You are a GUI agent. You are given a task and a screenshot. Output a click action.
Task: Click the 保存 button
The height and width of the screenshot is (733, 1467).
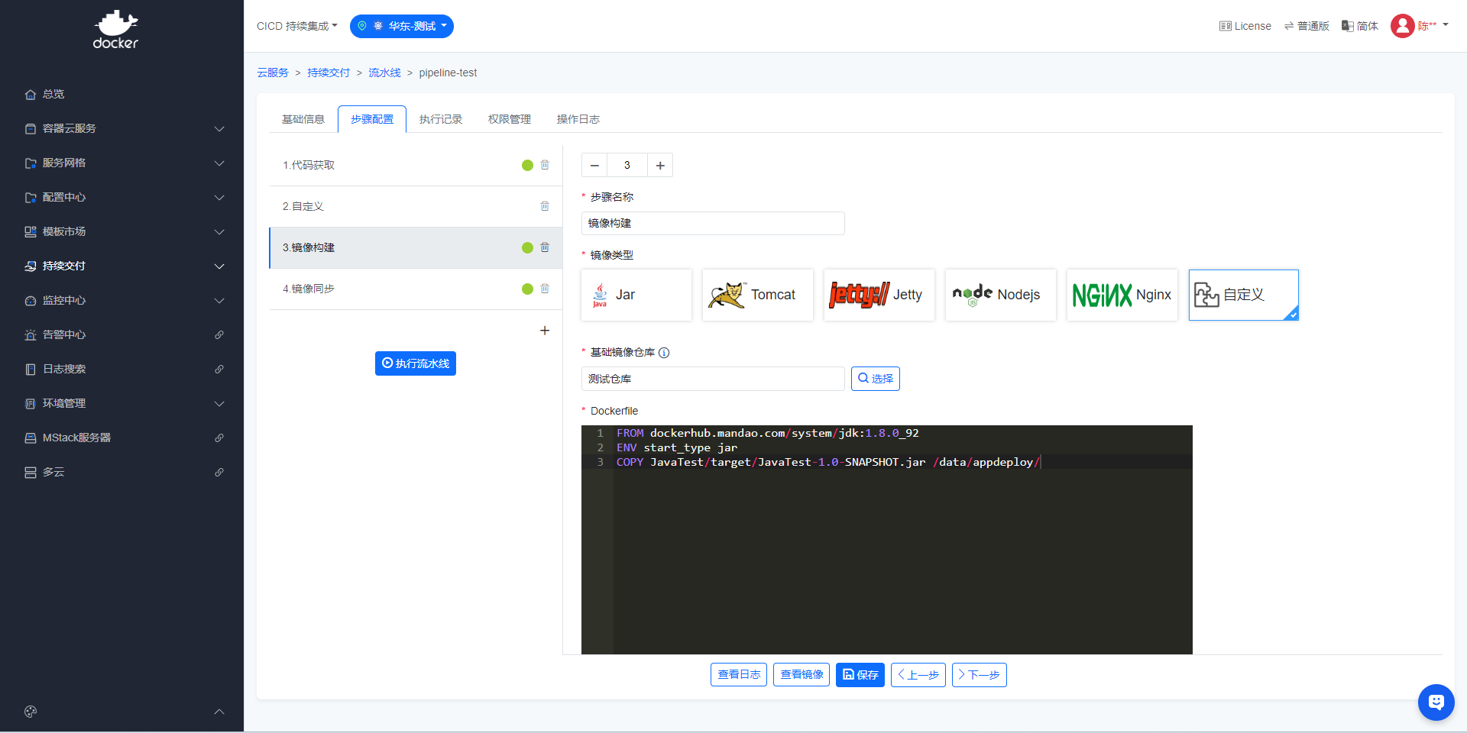click(x=860, y=675)
